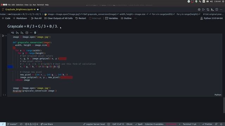
Task: Open editor title more actions menu
Action: [221, 9]
